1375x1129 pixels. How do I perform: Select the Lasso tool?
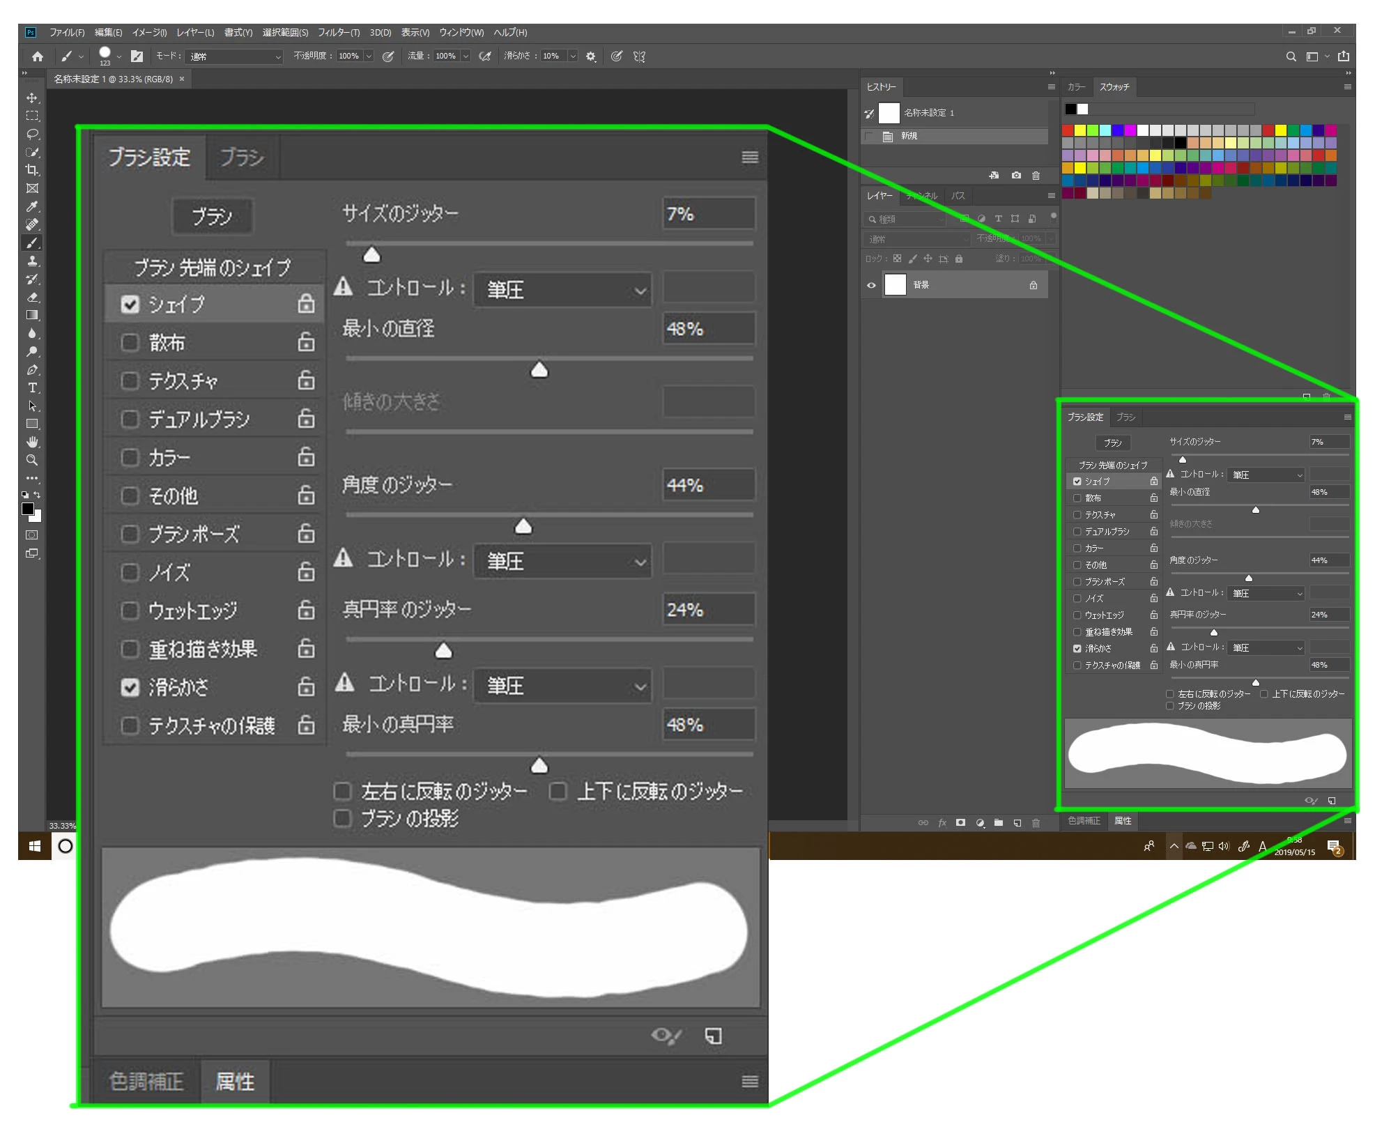click(32, 134)
